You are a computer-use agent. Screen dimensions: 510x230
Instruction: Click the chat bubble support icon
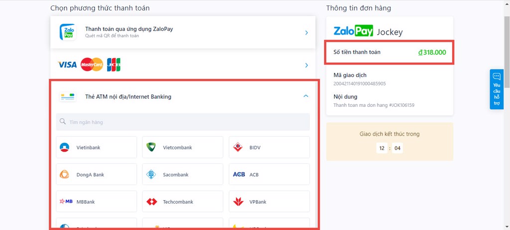coord(497,77)
